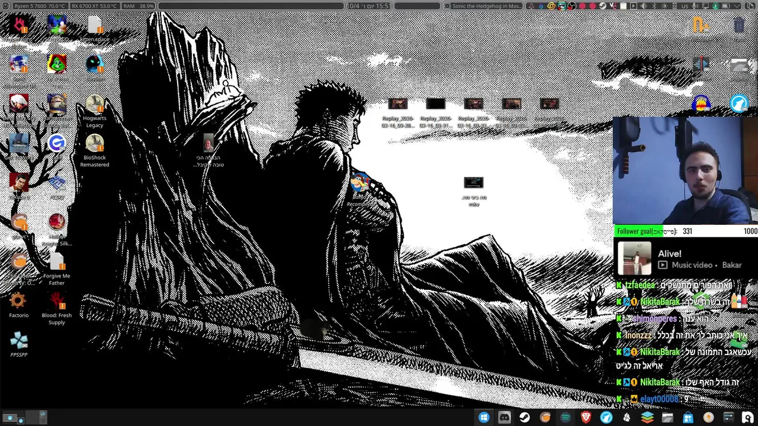This screenshot has height=426, width=758.
Task: Select the Hollow Knight Silksong desktop icon
Action: 57,230
